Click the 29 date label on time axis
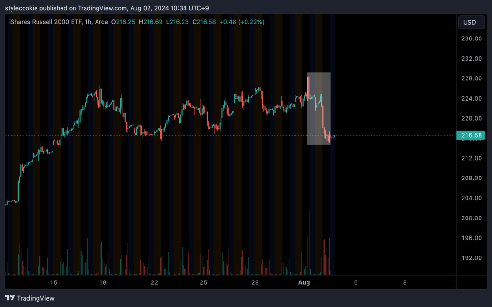 (x=255, y=282)
